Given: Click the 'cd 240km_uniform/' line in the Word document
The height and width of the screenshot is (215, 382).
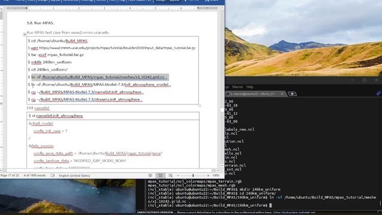Looking at the screenshot, I should click(48, 69).
